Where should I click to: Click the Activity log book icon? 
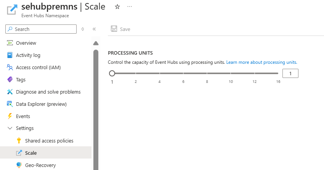tap(10, 55)
